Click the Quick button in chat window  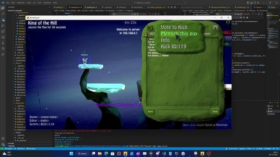[150, 112]
